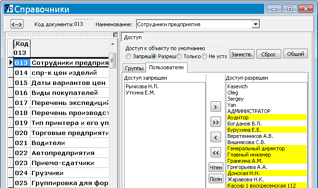This screenshot has width=318, height=188.
Task: Select row 021 Водители
Action: point(61,143)
